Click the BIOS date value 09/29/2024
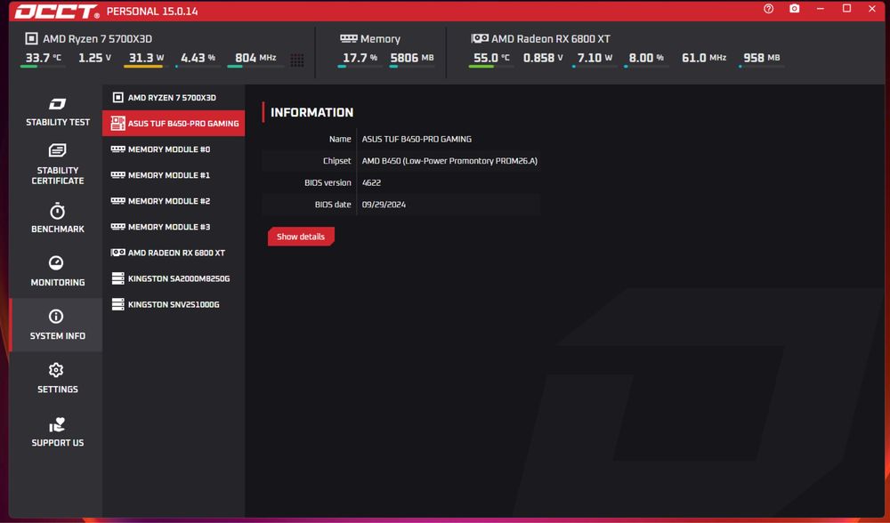The image size is (890, 523). click(x=384, y=205)
